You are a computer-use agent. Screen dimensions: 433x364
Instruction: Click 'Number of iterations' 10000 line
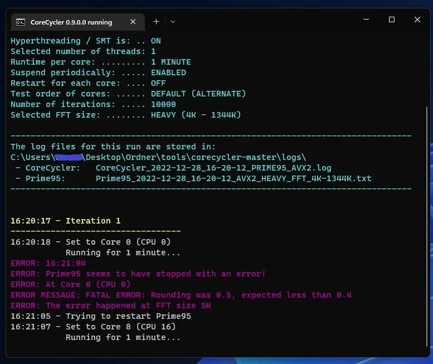point(93,104)
